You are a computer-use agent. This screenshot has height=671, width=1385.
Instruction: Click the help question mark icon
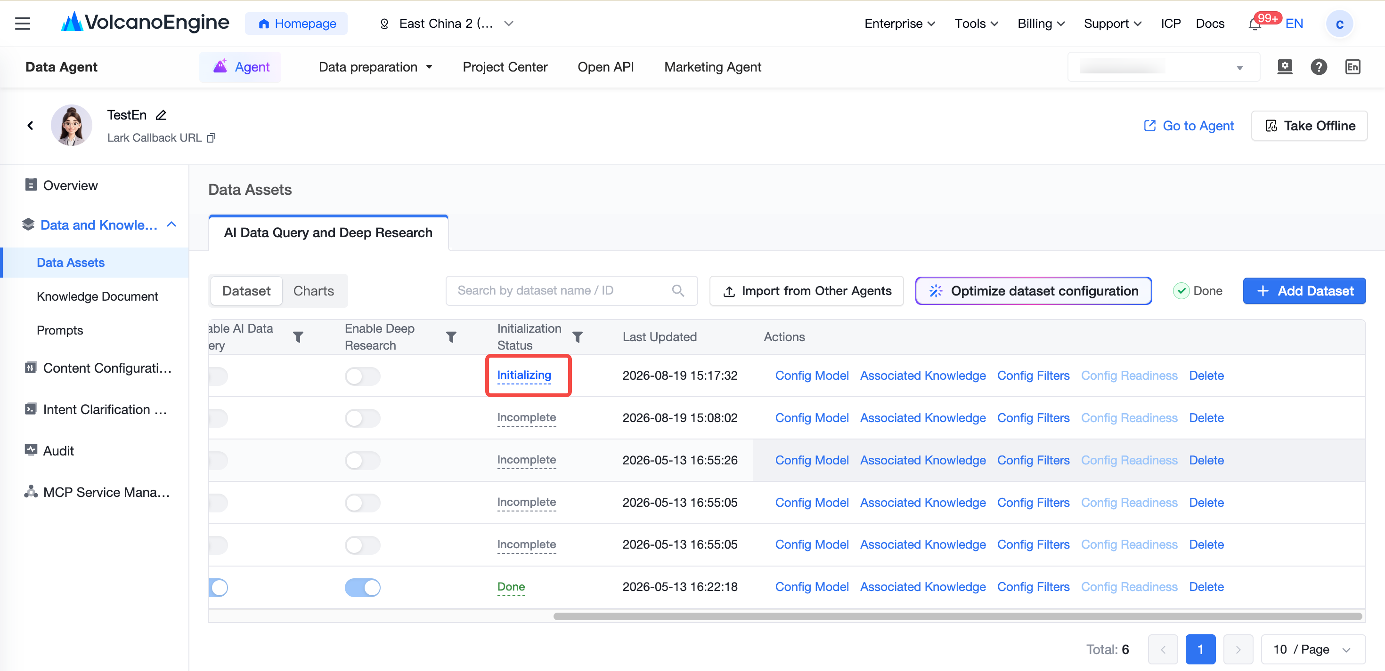pyautogui.click(x=1318, y=67)
